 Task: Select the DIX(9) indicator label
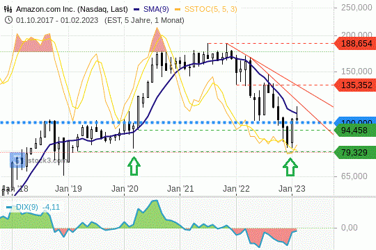coord(27,207)
